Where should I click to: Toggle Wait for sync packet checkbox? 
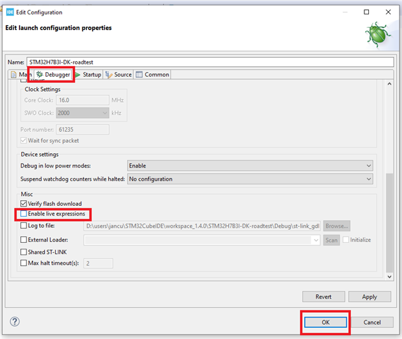[23, 140]
